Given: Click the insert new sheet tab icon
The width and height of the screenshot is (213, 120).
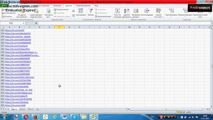Looking at the screenshot, I should [x=38, y=109].
